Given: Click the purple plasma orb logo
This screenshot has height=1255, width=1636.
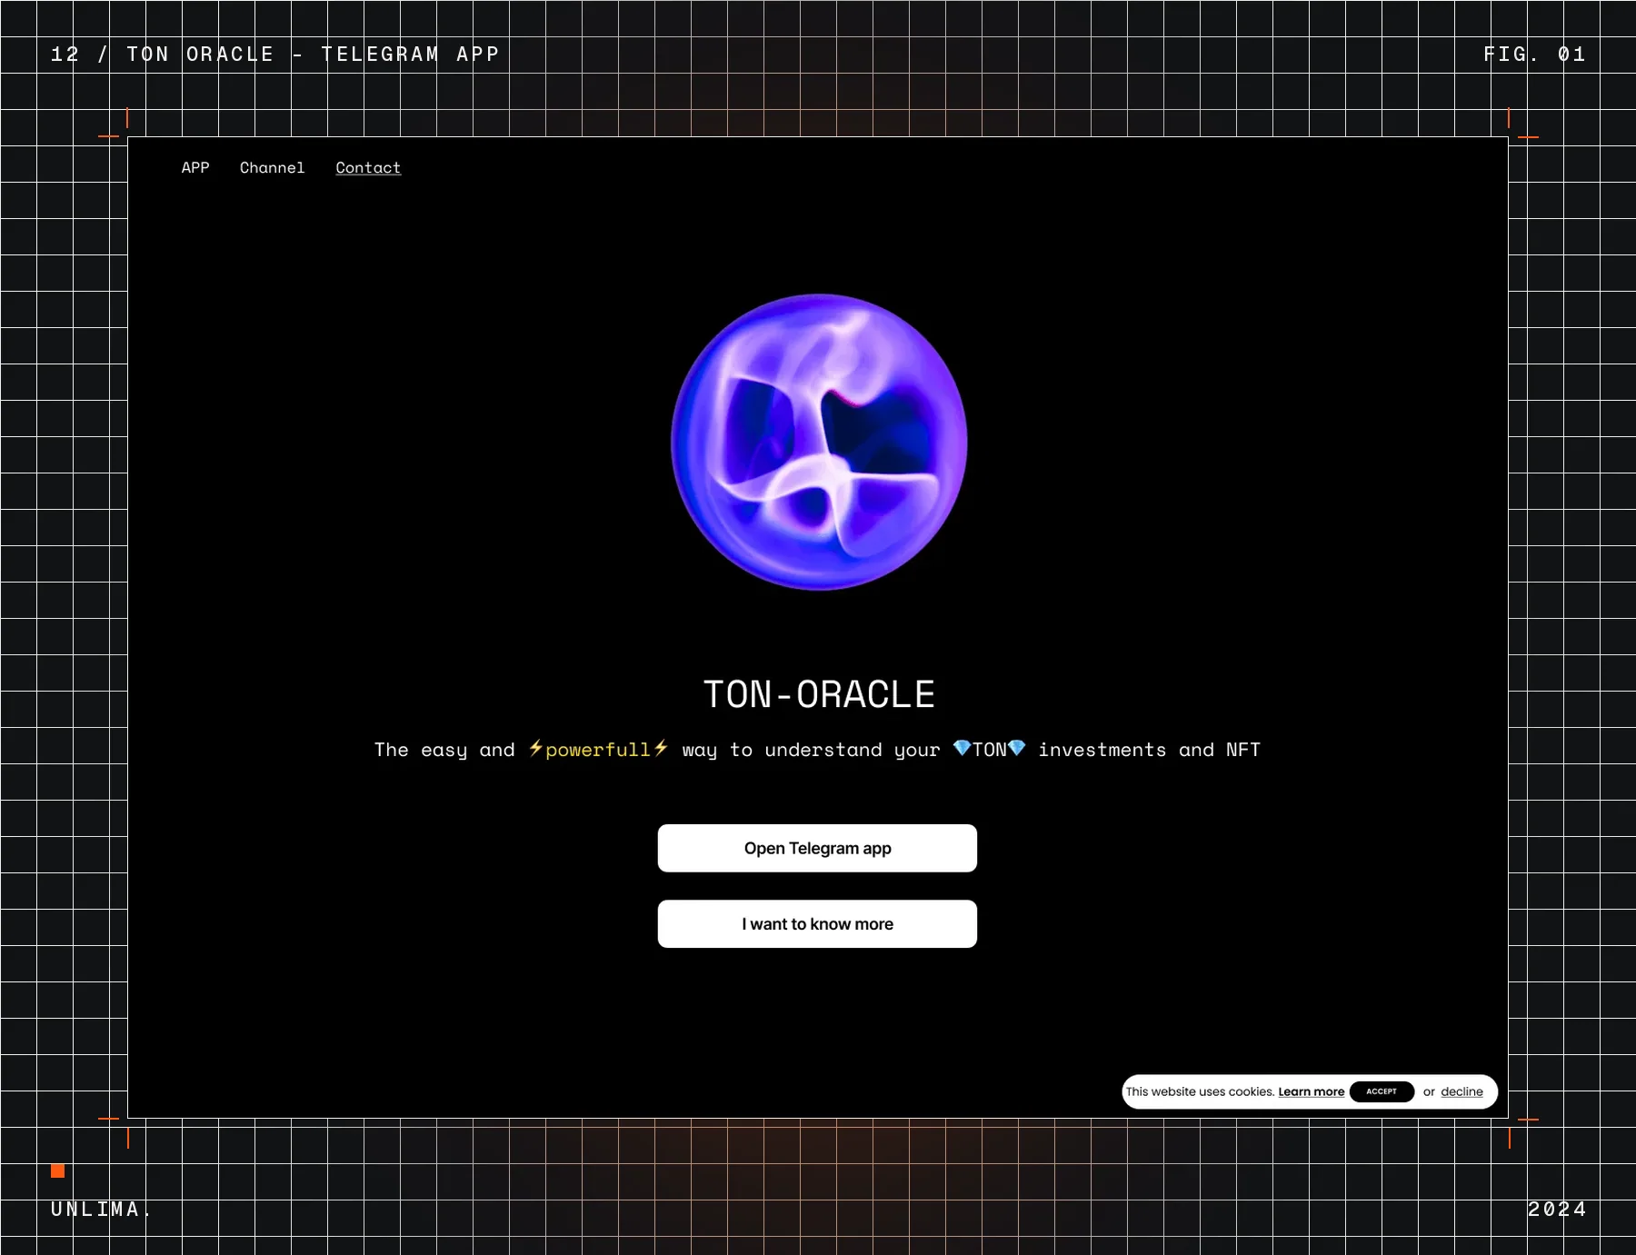Looking at the screenshot, I should [819, 442].
